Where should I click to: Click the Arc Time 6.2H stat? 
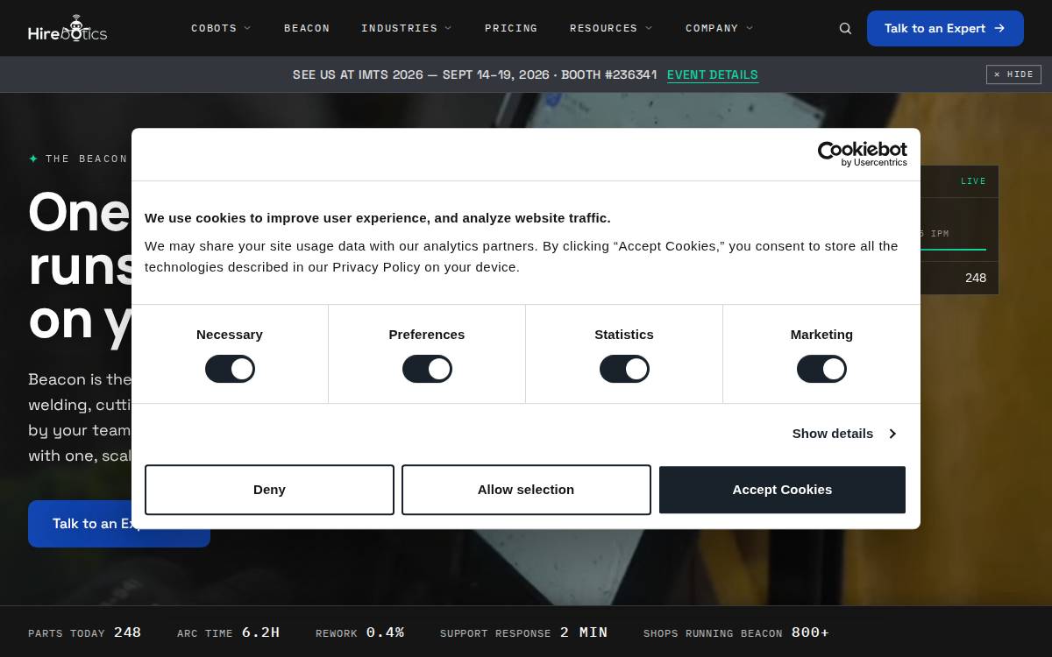pos(228,632)
